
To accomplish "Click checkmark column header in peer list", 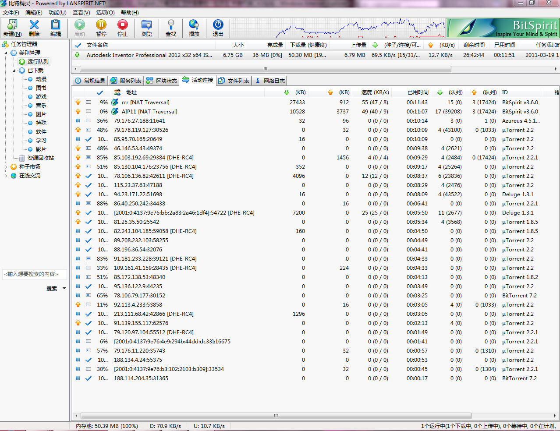I will (100, 92).
